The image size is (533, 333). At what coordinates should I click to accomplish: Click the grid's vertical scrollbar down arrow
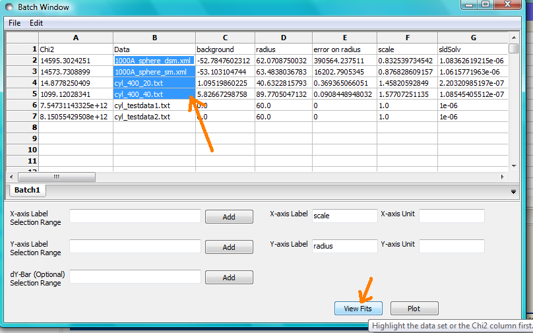tap(513, 166)
